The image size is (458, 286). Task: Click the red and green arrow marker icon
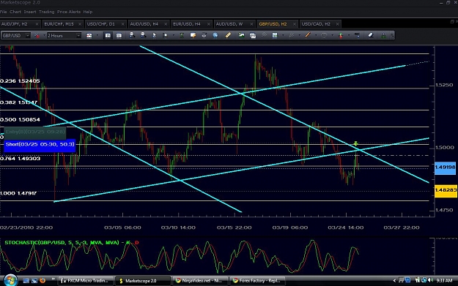pos(341,36)
